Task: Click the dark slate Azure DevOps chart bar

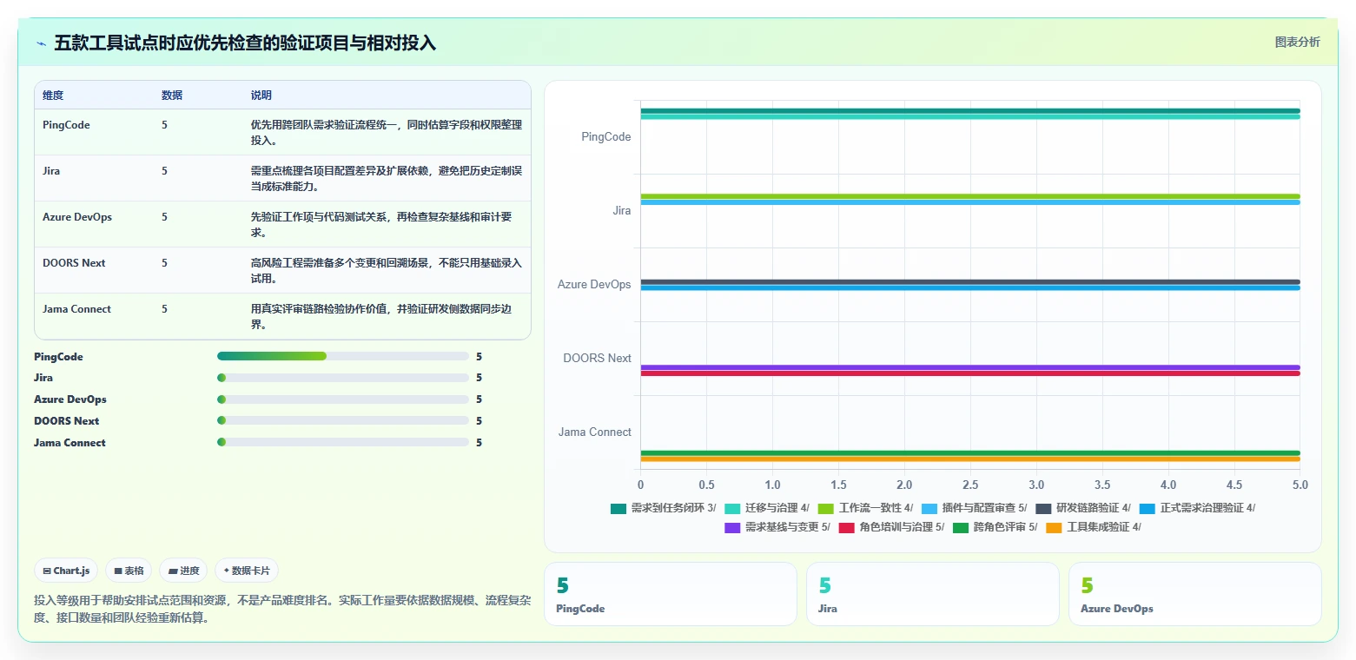Action: [970, 281]
